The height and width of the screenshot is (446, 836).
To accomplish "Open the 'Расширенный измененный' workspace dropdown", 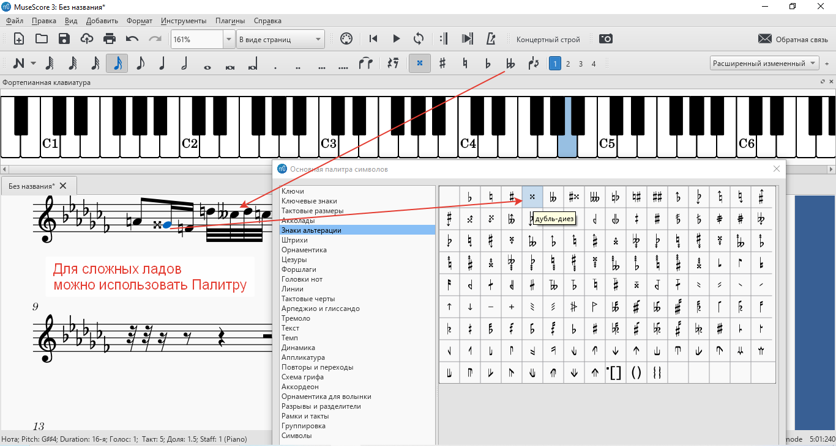I will coord(764,64).
